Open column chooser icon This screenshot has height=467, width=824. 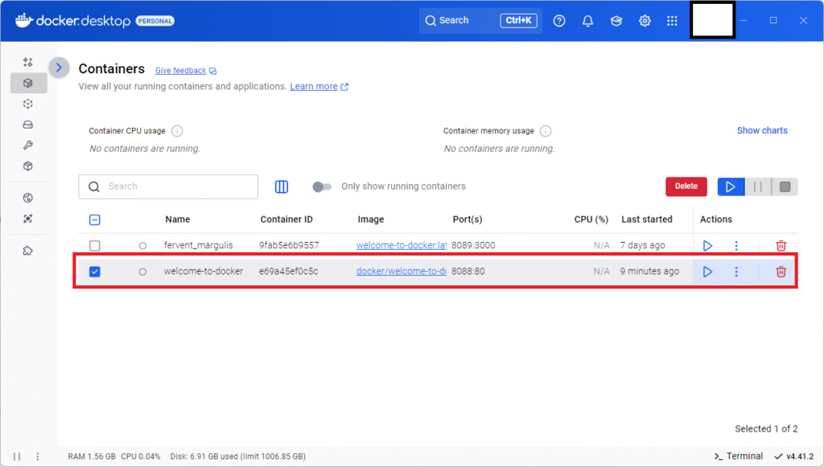[282, 186]
